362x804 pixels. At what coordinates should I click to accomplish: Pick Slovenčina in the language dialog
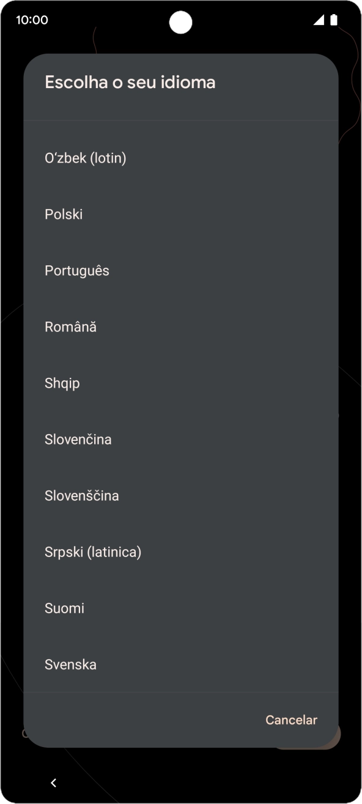click(78, 439)
